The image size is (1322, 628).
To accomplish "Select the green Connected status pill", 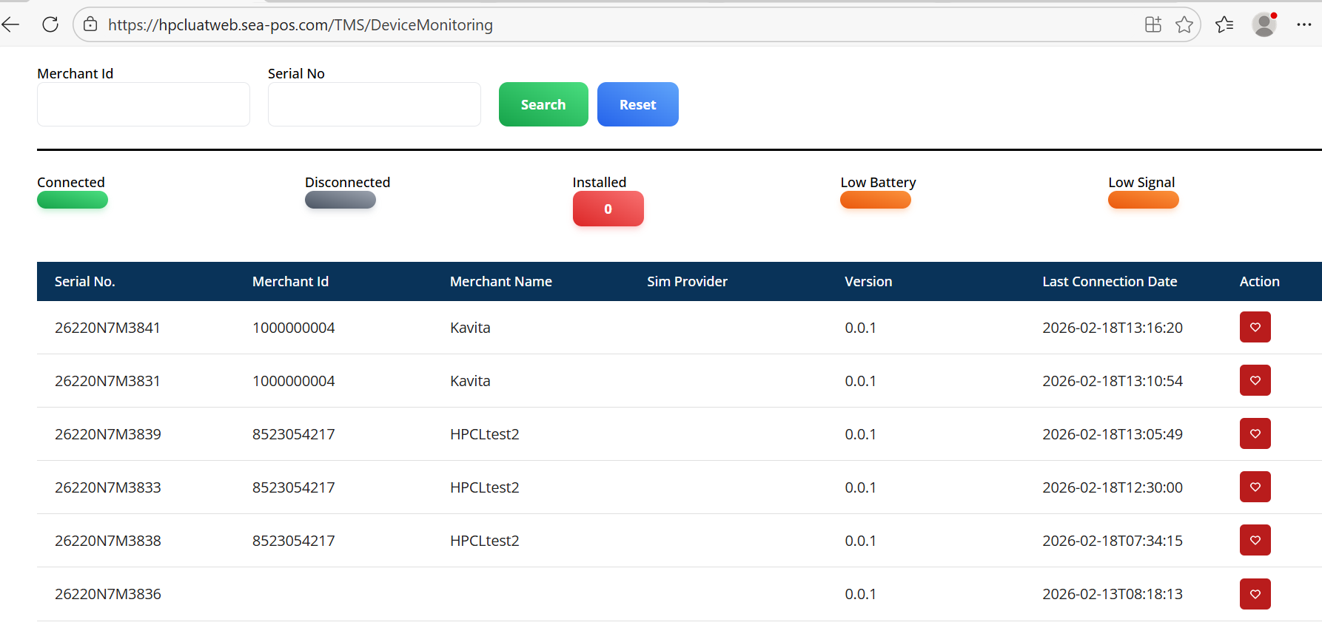I will [x=73, y=200].
